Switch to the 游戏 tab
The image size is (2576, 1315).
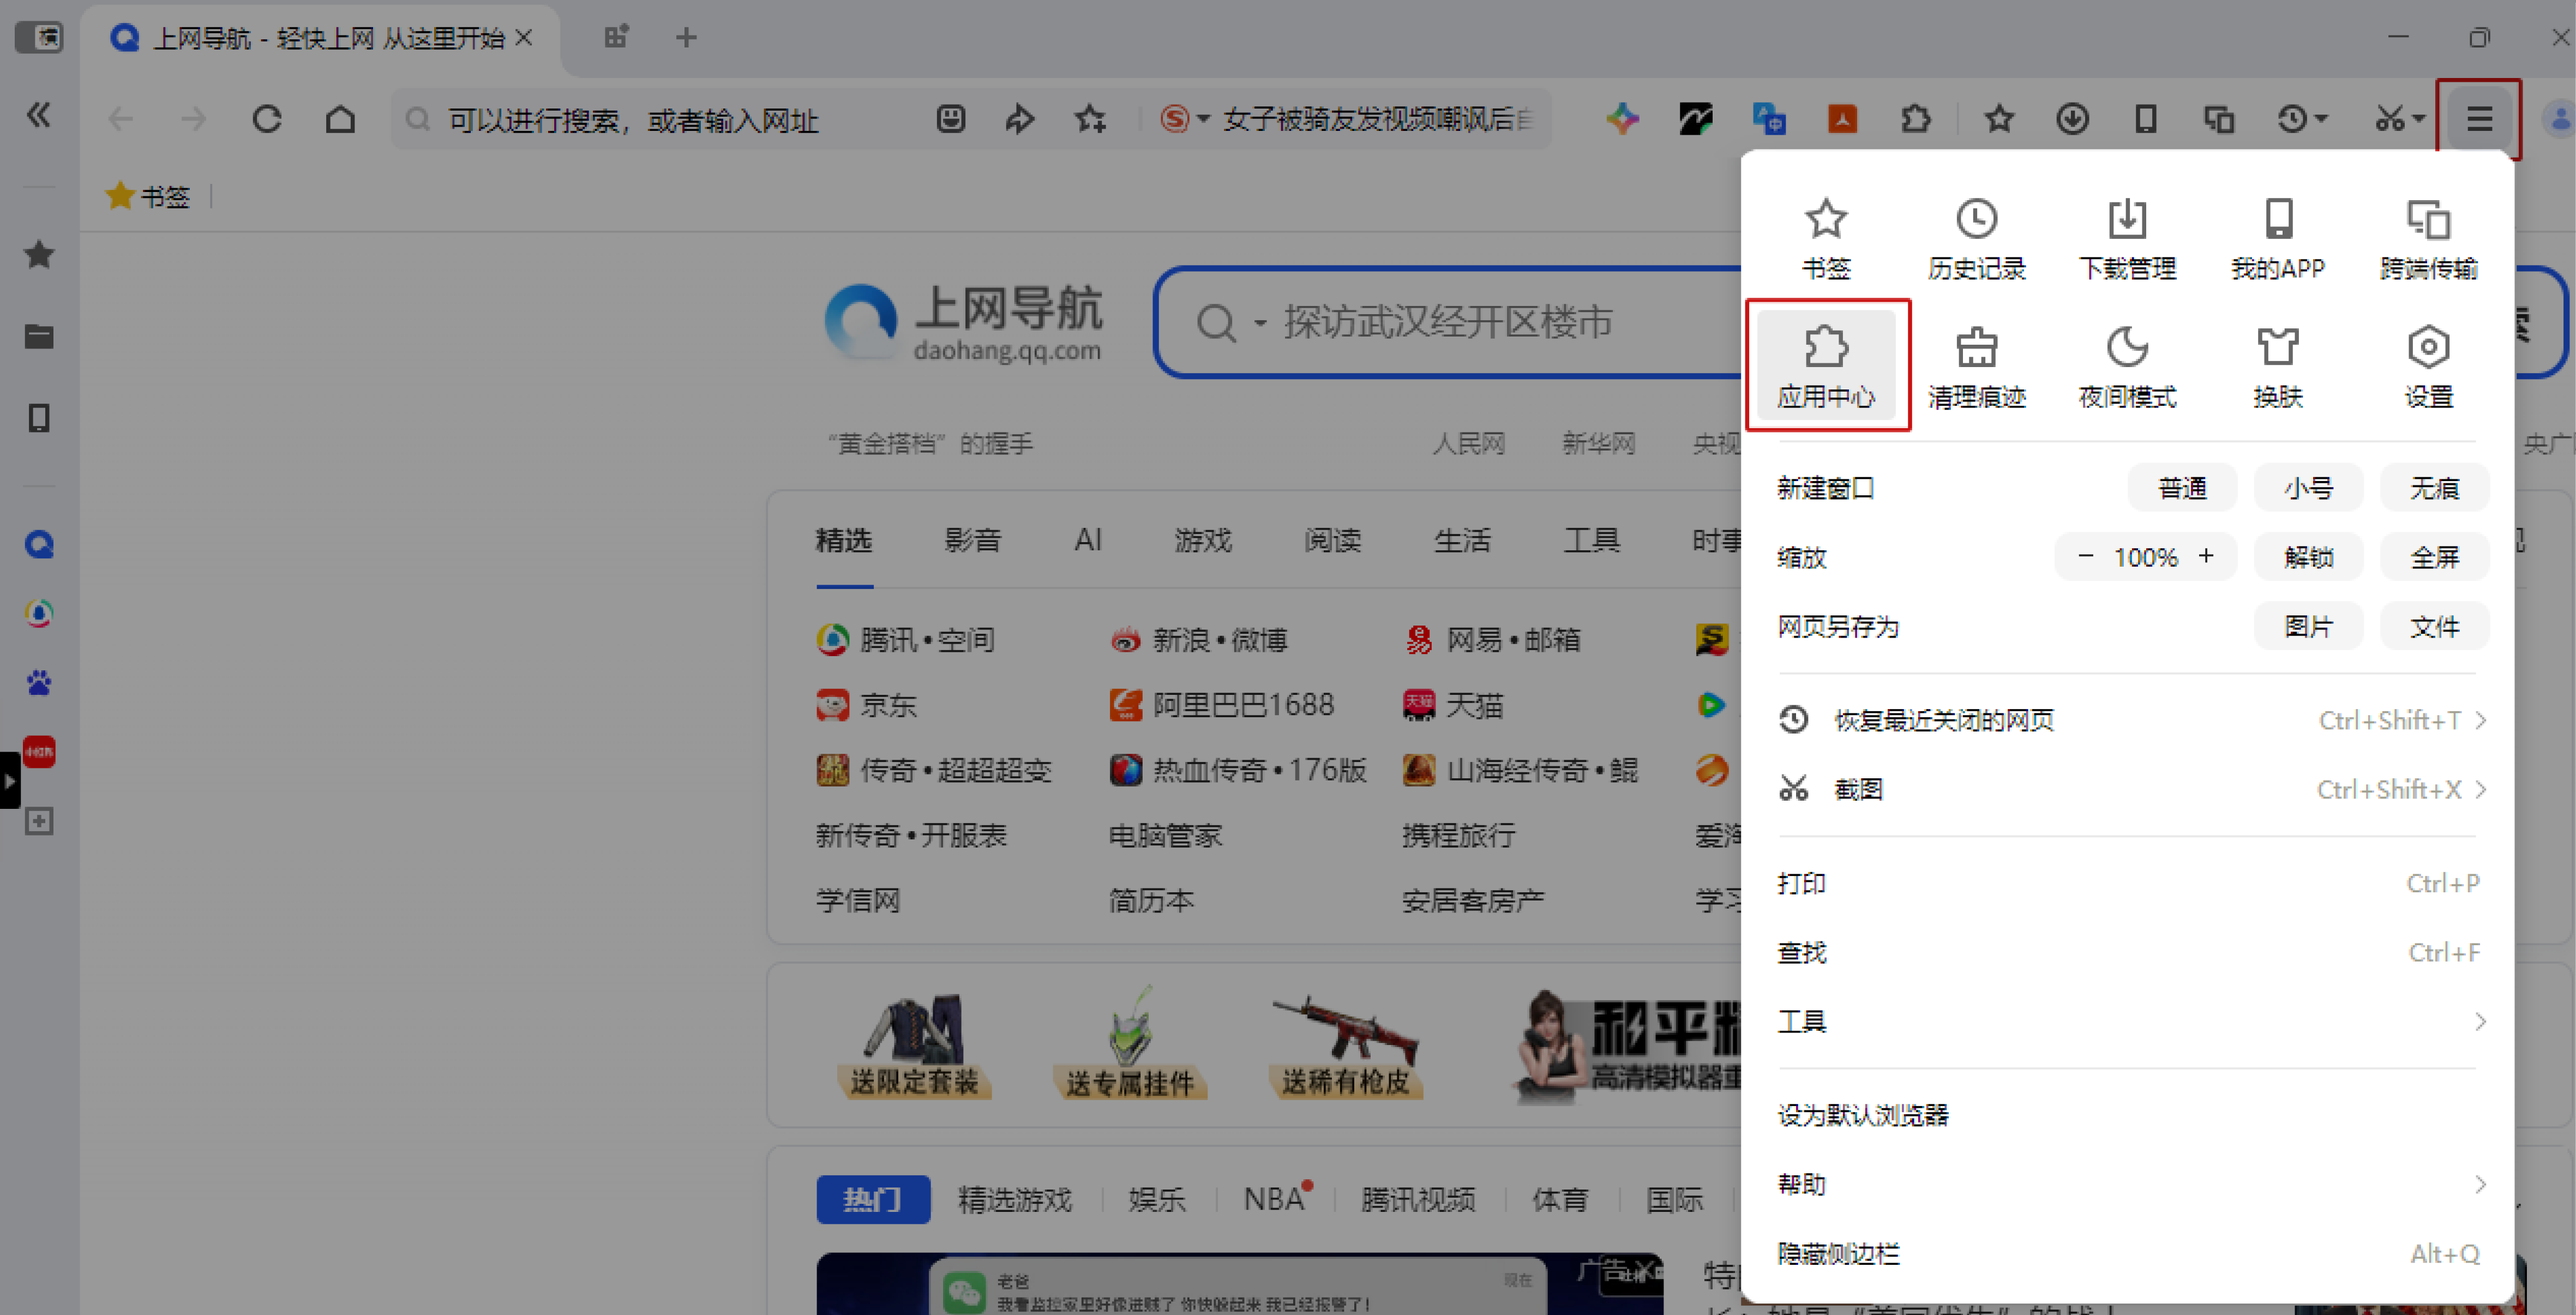(x=1202, y=540)
